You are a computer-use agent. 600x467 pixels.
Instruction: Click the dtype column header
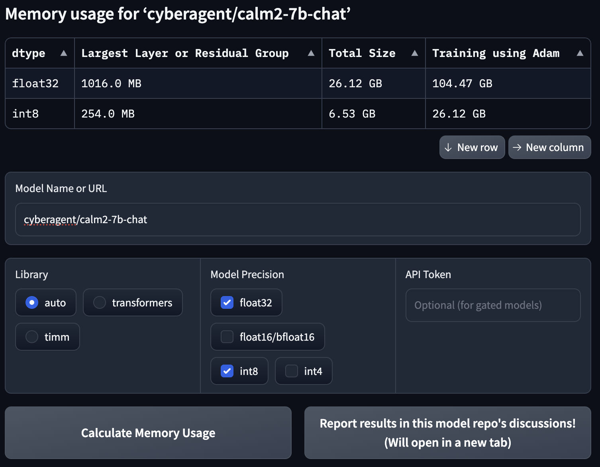point(40,53)
